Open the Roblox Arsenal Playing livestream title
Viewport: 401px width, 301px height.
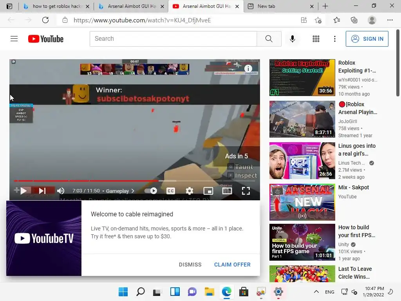(x=358, y=108)
